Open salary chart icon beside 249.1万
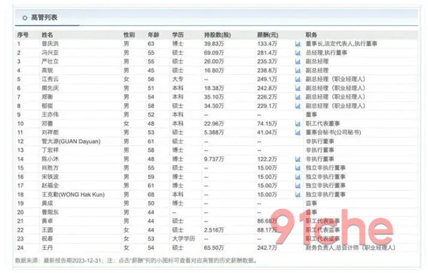Viewport: 428px width, 273px height. (x=298, y=79)
